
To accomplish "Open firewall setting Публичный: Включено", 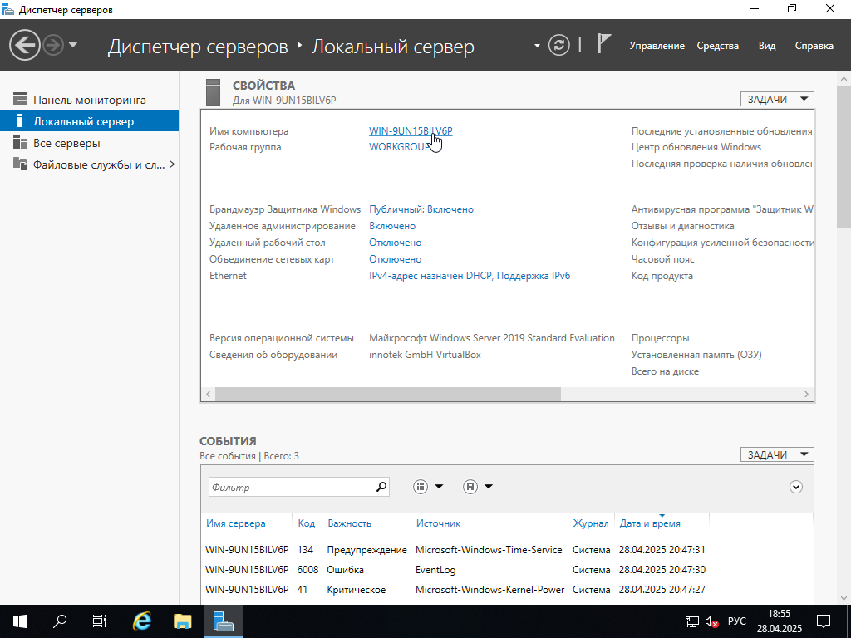I will tap(421, 209).
